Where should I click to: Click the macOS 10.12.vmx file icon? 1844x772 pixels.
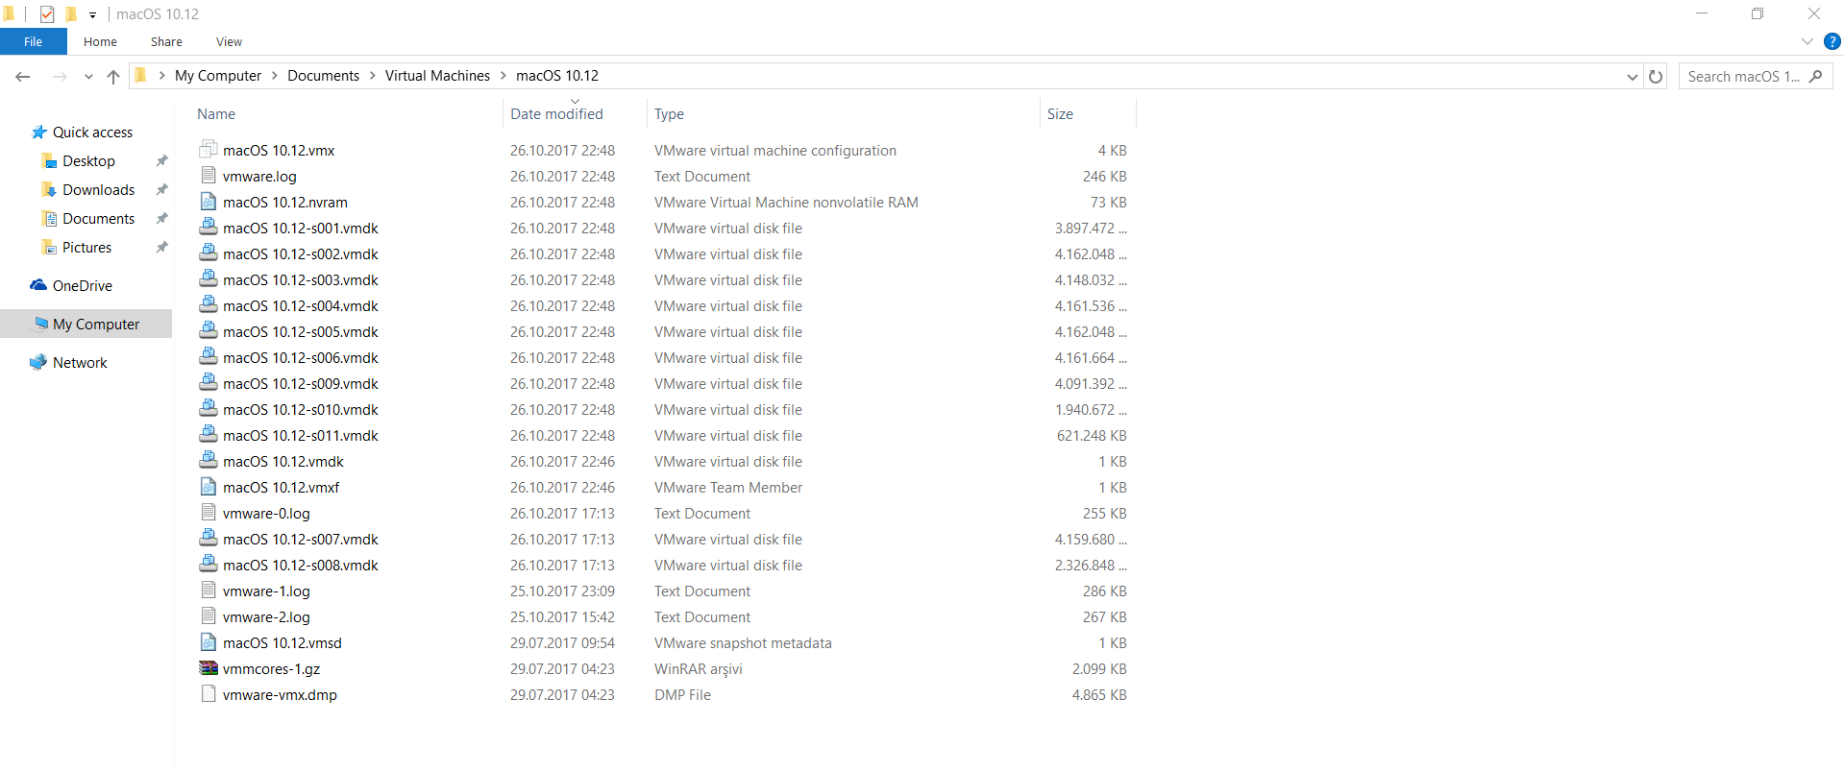(x=209, y=149)
